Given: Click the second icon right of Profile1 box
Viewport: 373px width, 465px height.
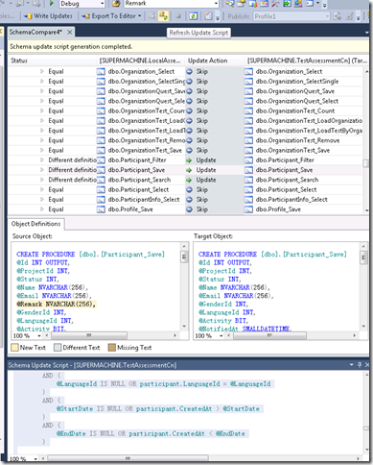Looking at the screenshot, I should pos(350,16).
